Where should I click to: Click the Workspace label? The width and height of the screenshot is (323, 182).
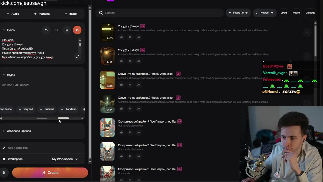[x=15, y=159]
